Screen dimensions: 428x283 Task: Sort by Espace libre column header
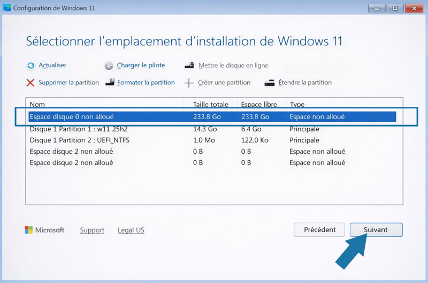[259, 104]
